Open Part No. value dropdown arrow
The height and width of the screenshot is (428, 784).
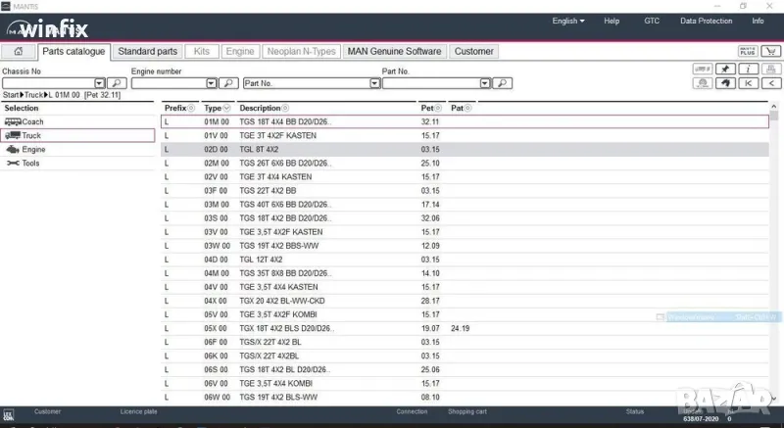(x=485, y=83)
